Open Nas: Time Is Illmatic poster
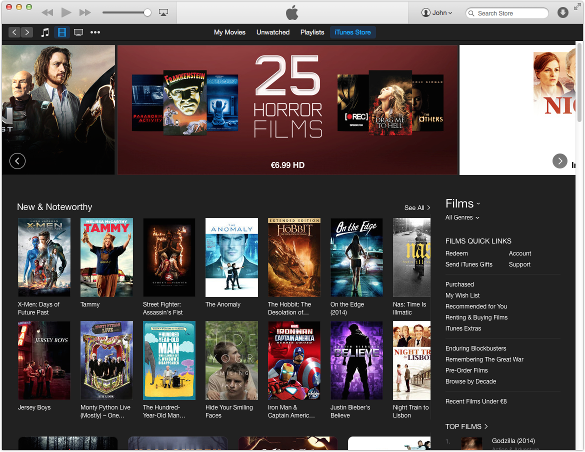Viewport: 585px width, 452px height. coord(411,257)
